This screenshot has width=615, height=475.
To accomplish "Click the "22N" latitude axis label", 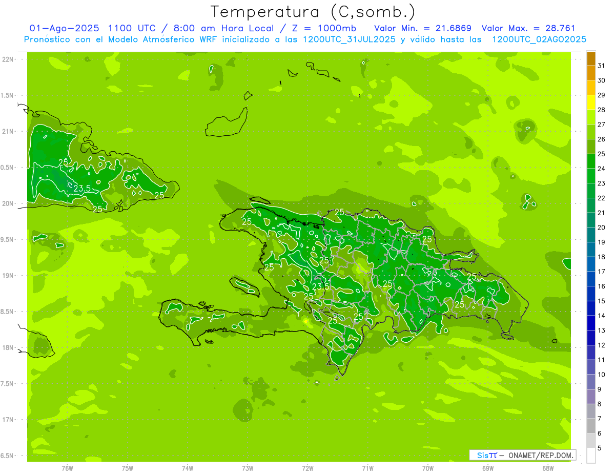I will pyautogui.click(x=8, y=59).
